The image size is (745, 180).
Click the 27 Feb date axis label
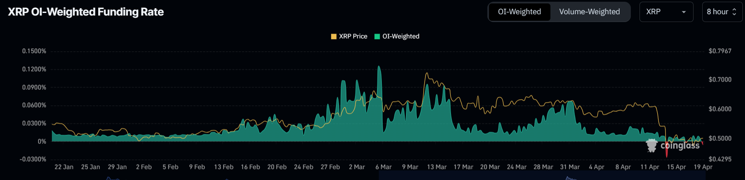(x=330, y=167)
